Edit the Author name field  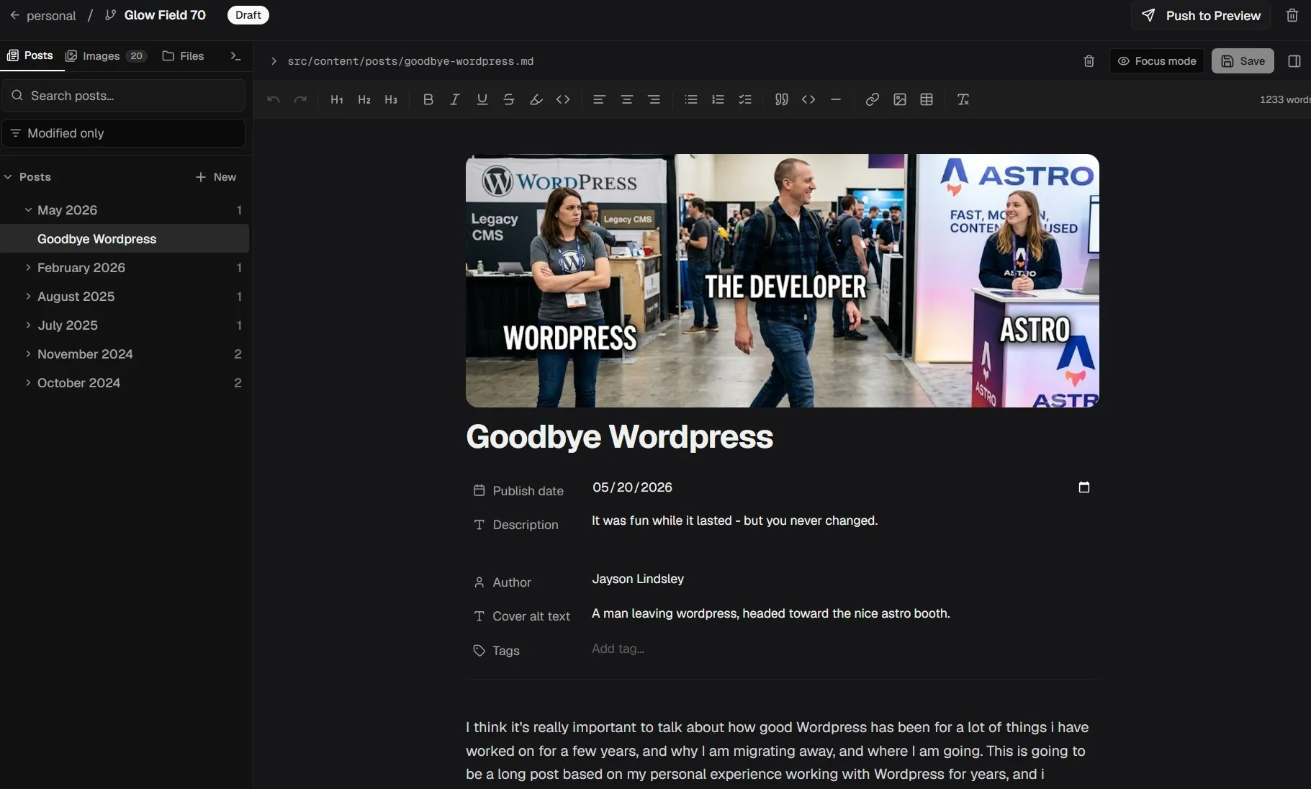[638, 579]
